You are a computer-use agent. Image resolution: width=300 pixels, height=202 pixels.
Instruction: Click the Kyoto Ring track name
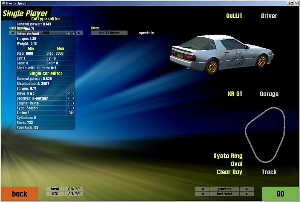228,156
